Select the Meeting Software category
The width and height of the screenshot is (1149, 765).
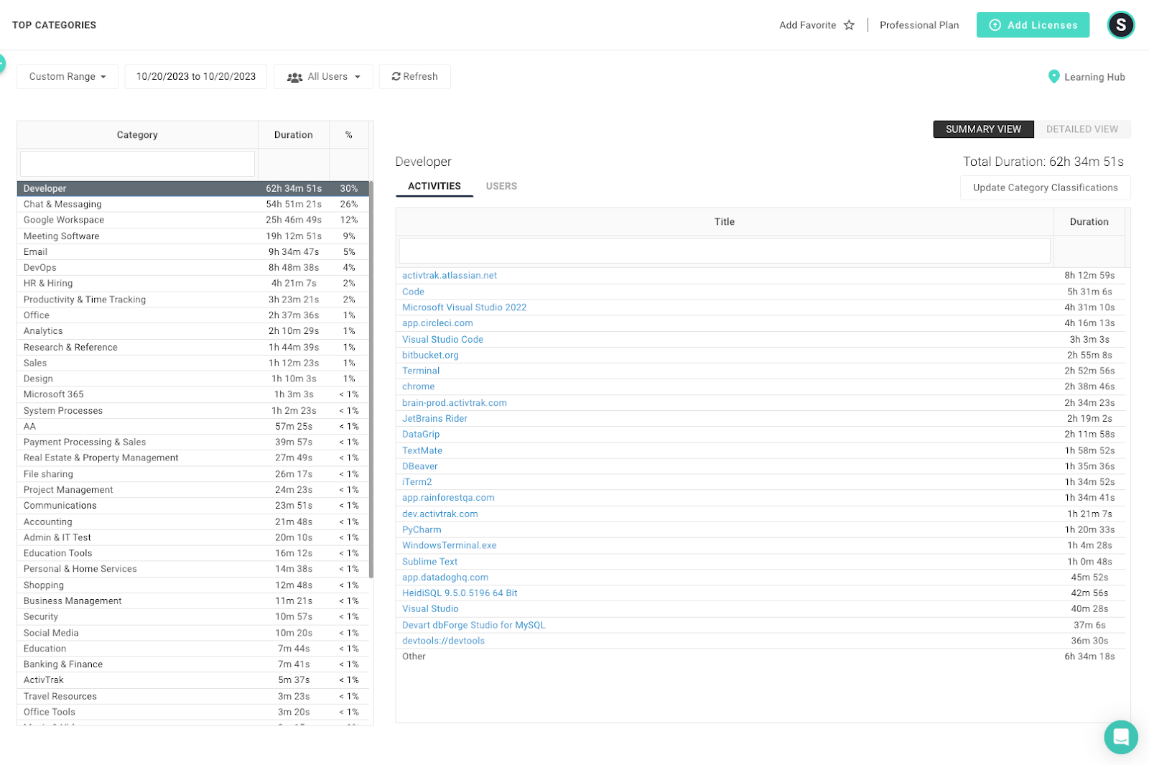[x=192, y=236]
